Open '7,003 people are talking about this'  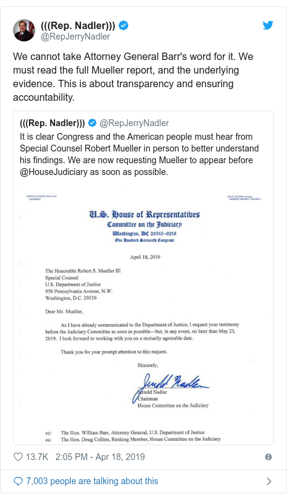[92, 481]
